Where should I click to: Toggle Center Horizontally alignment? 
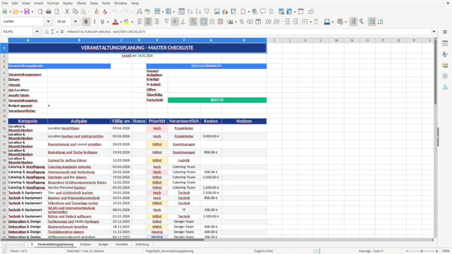tap(148, 22)
